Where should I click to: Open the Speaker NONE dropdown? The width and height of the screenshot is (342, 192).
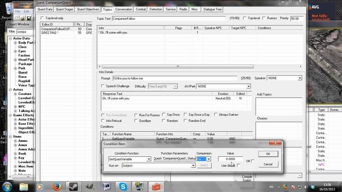tap(300, 78)
